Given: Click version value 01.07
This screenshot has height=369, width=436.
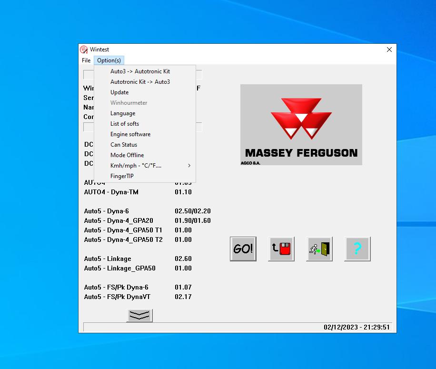Looking at the screenshot, I should 183,287.
